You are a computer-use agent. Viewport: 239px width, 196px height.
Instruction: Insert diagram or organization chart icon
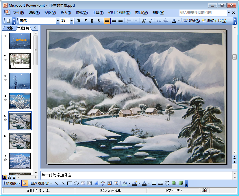pos(103,183)
